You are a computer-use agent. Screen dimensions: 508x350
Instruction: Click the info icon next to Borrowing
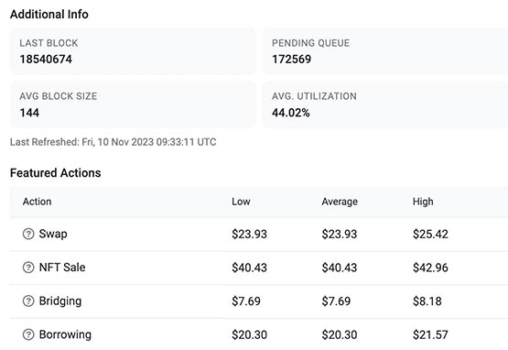tap(28, 334)
